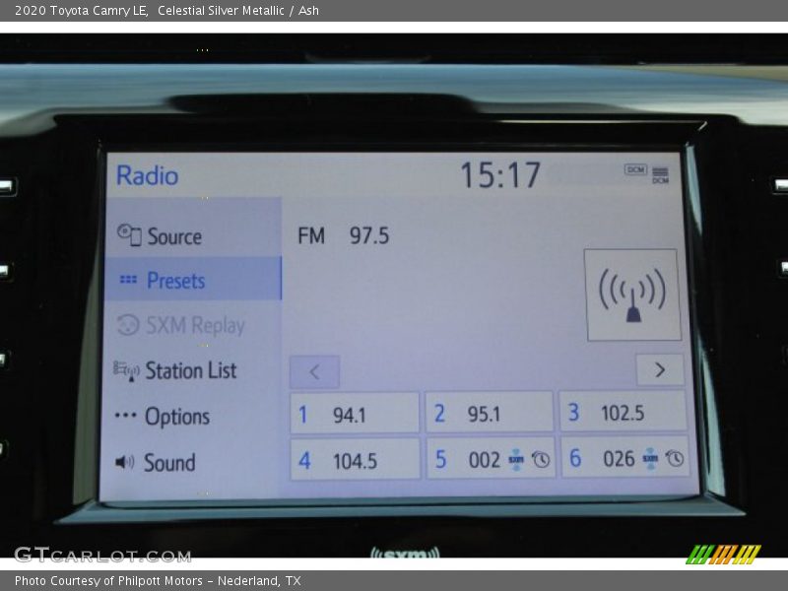Tune to preset 3 station 102.5

coord(623,413)
